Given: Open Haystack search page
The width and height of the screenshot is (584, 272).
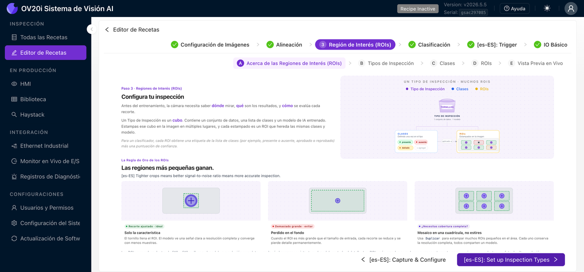Looking at the screenshot, I should click(x=46, y=115).
